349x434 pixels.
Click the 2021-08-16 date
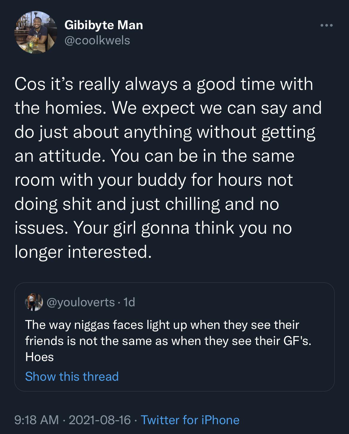[100, 420]
